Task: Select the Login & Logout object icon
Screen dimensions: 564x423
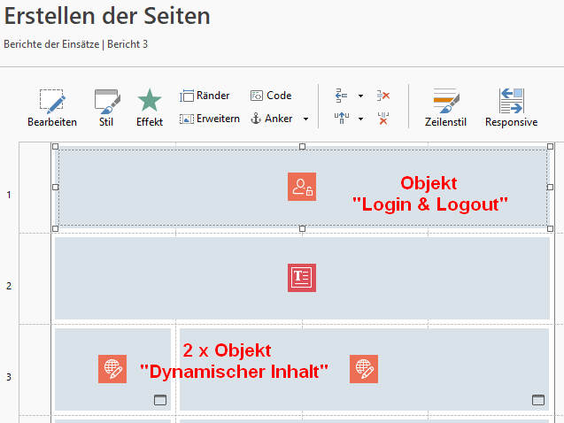Action: 302,187
